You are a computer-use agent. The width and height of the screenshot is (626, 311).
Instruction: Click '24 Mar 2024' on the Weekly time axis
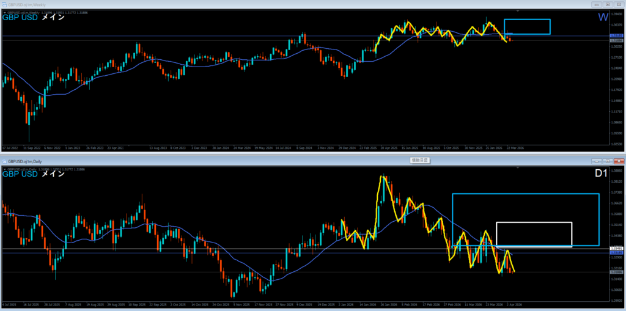tap(241, 147)
